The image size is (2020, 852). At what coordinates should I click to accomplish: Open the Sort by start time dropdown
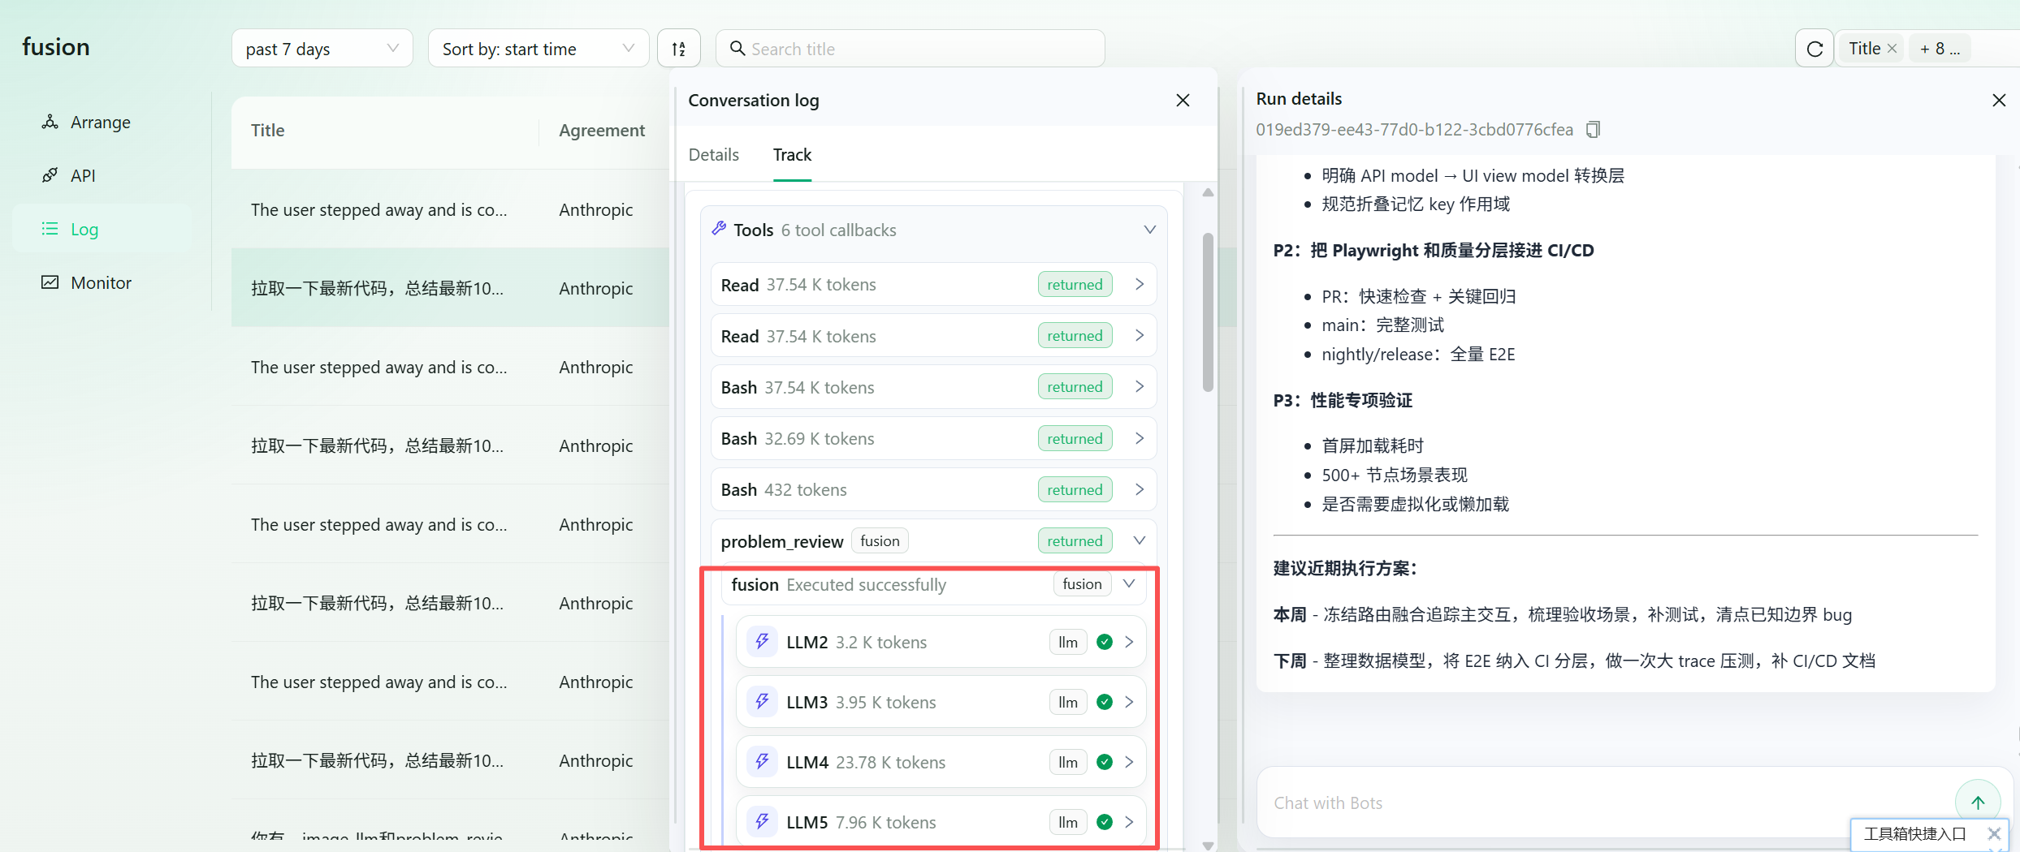pyautogui.click(x=539, y=49)
